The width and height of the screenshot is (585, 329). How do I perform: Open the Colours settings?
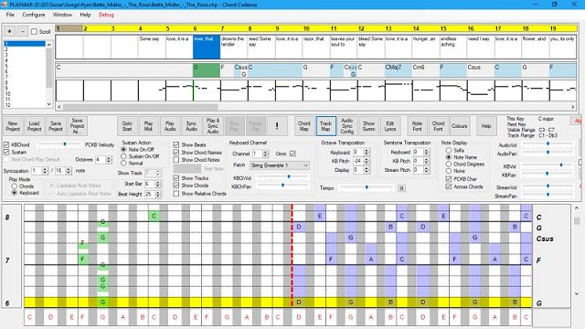click(x=459, y=126)
